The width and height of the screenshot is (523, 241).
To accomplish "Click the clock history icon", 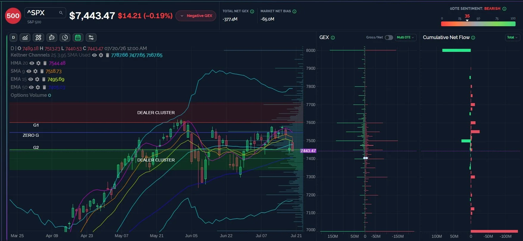I will (x=65, y=38).
